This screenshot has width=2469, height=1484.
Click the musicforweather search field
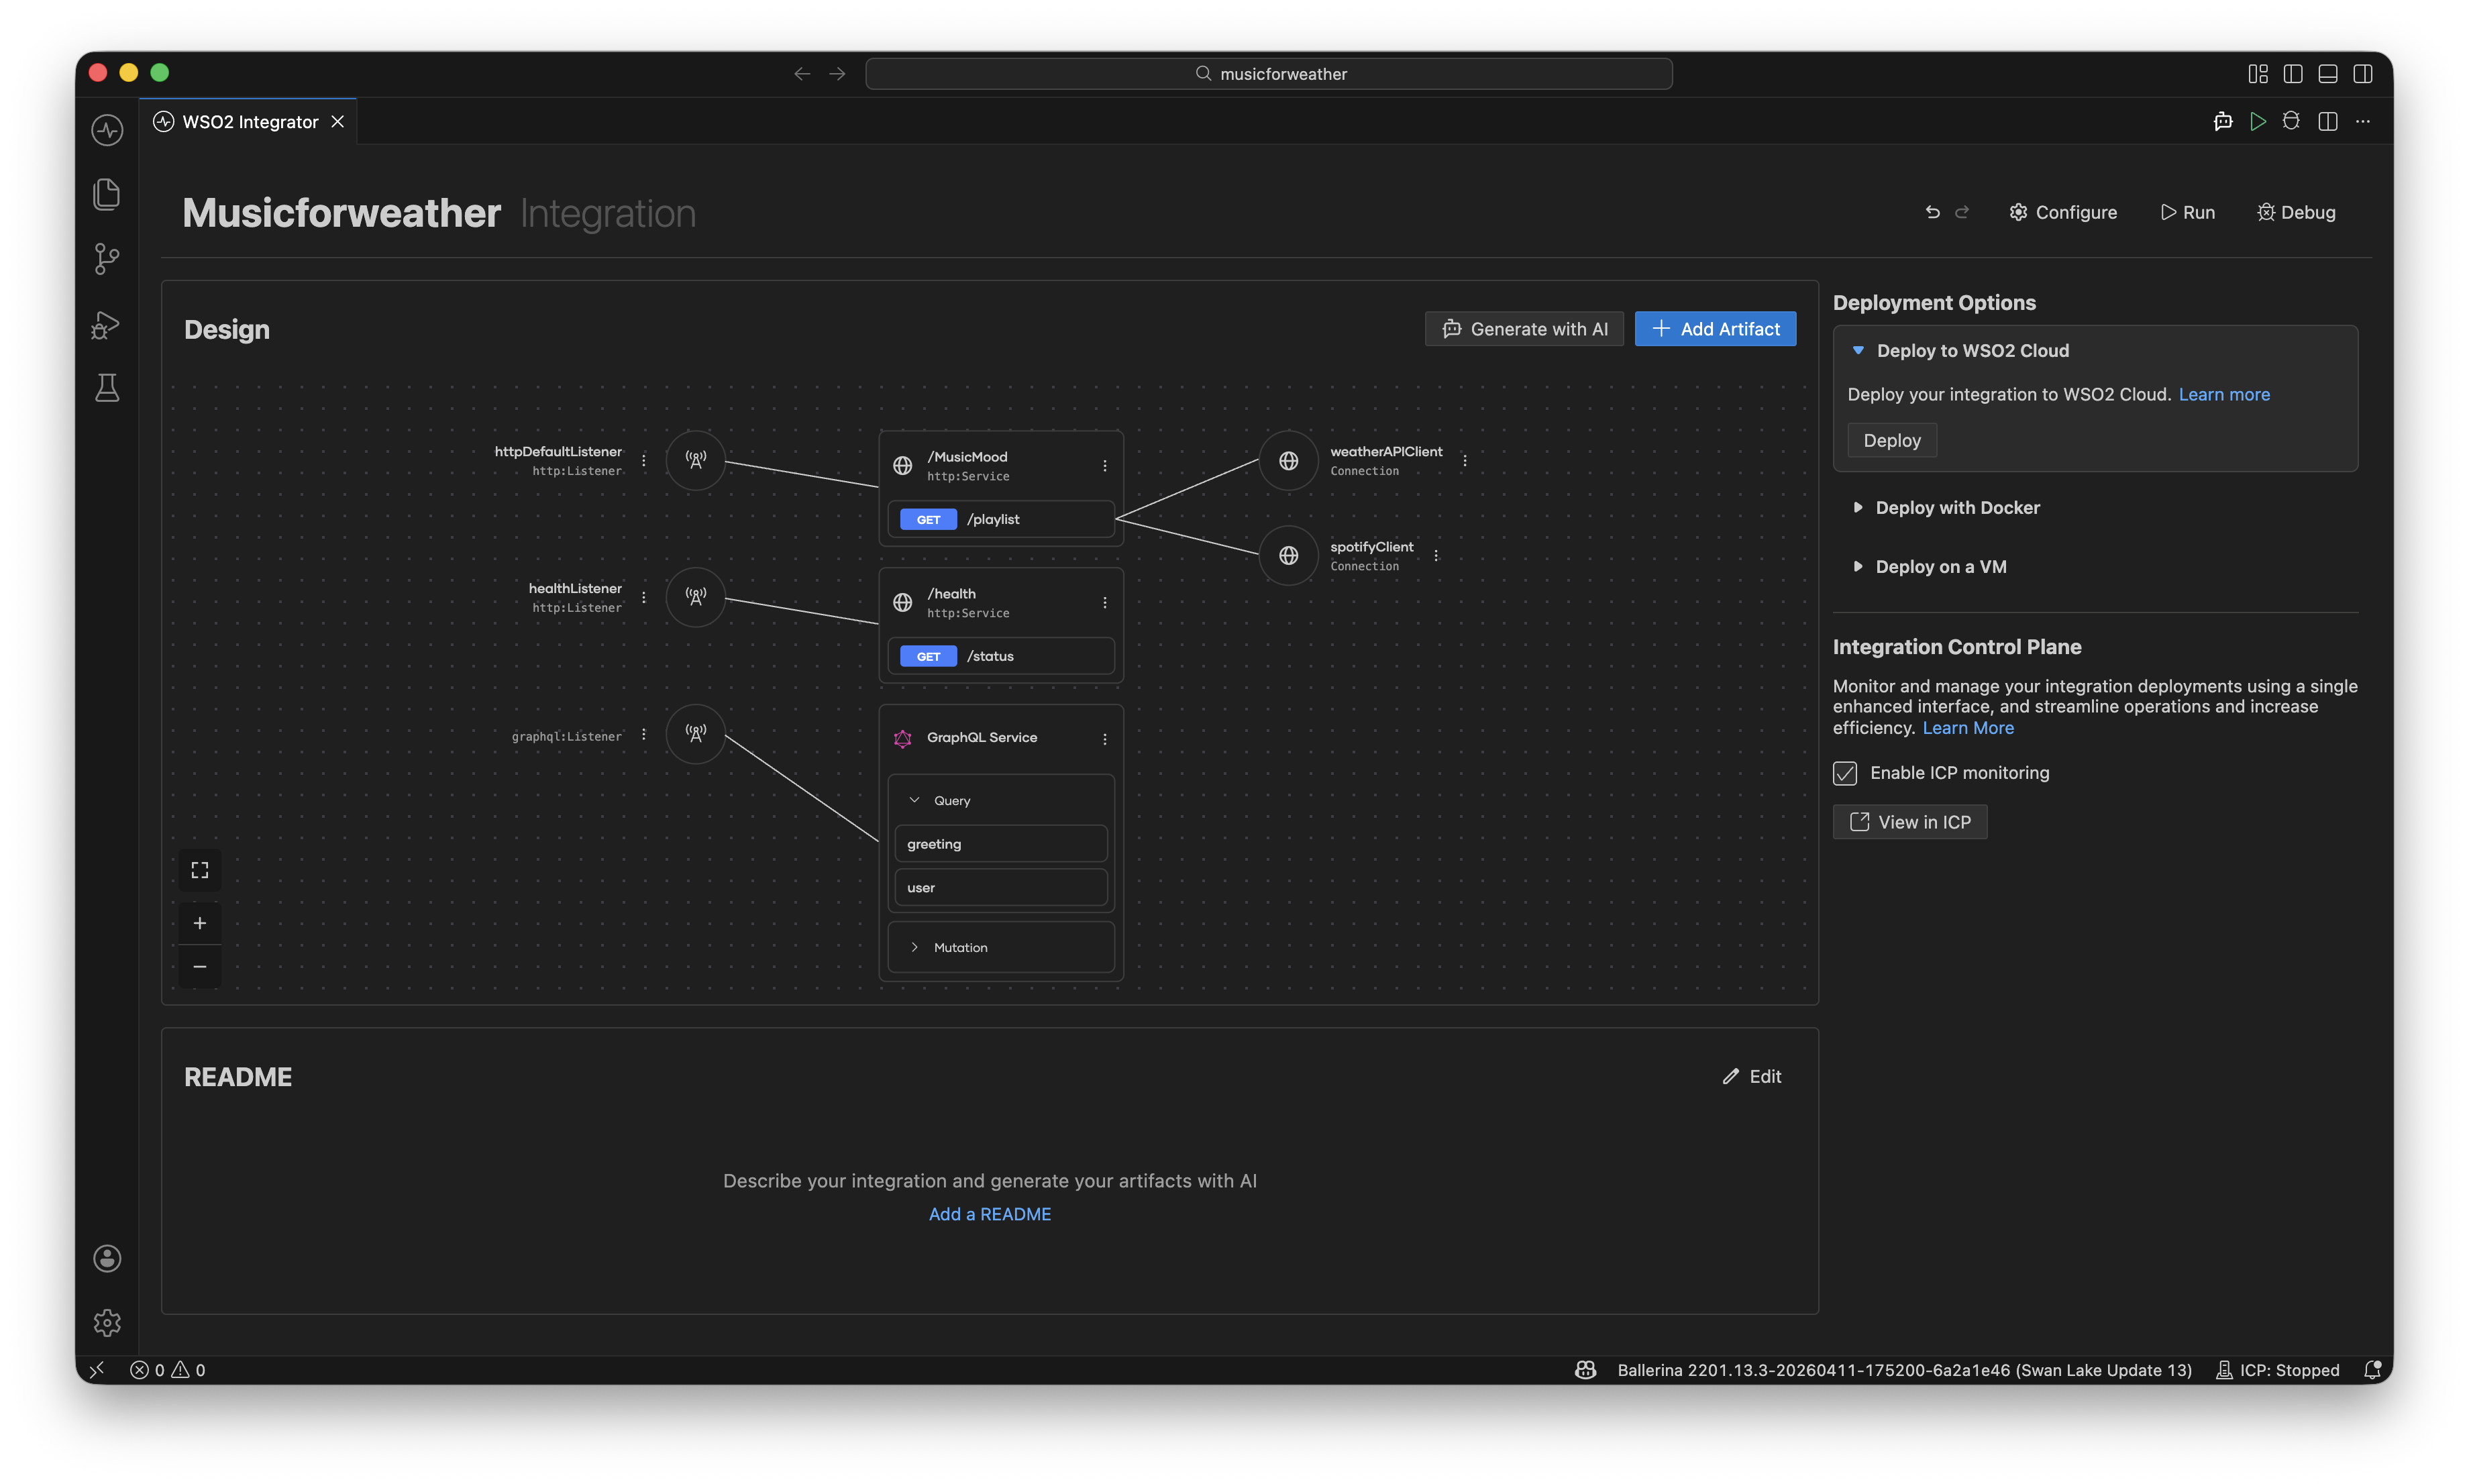(1268, 74)
